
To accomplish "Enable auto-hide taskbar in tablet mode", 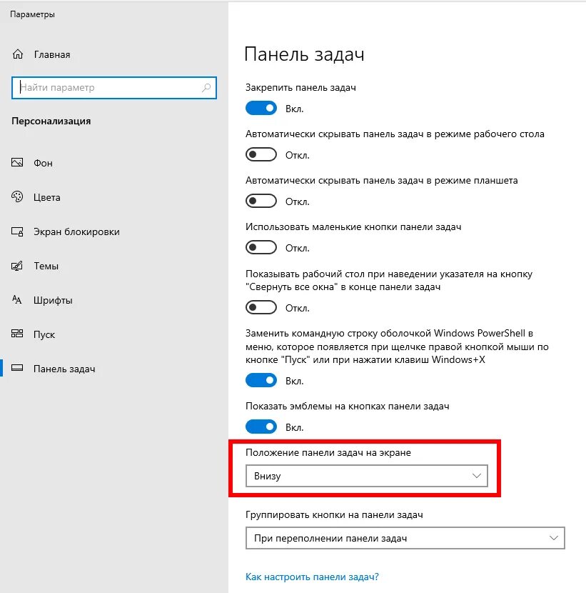I will coord(261,201).
